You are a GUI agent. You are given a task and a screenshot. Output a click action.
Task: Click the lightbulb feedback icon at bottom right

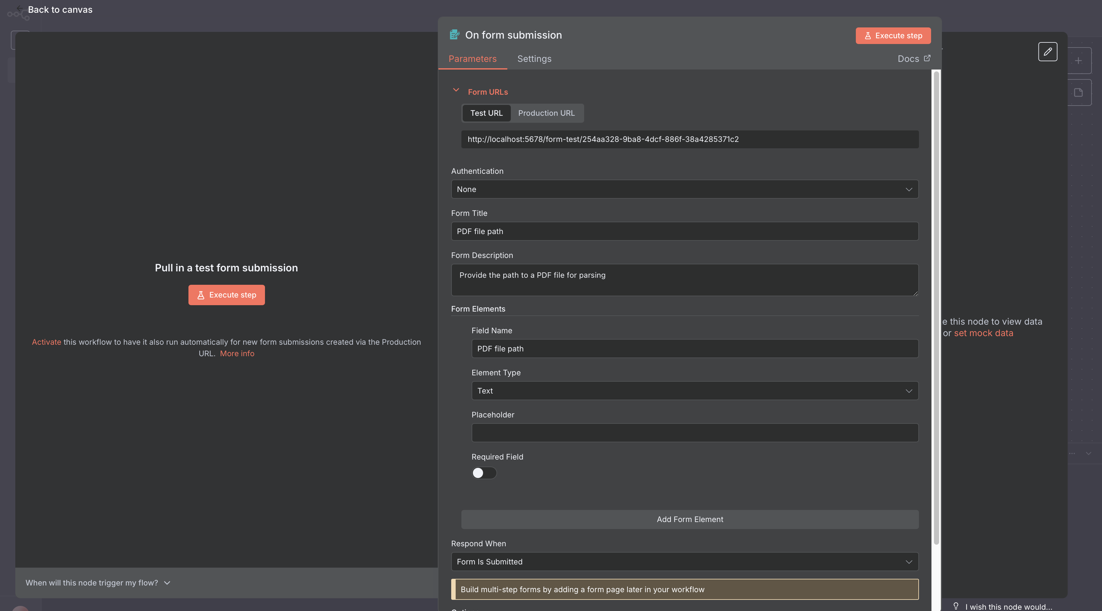[956, 606]
